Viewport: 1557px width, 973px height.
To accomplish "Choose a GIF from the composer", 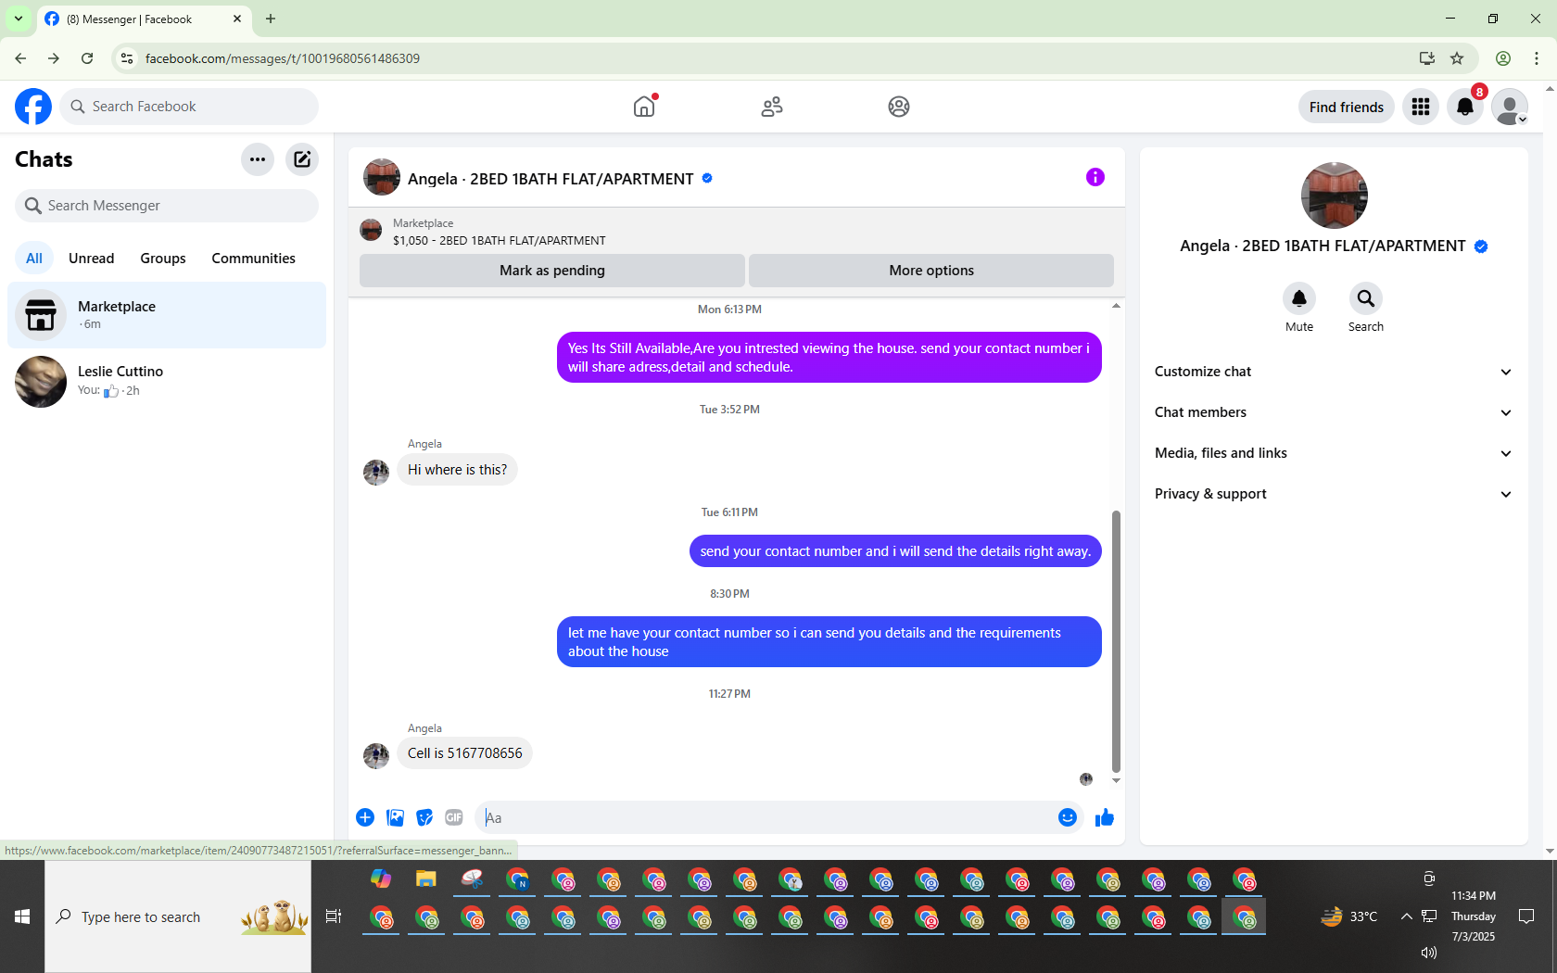I will 454,817.
